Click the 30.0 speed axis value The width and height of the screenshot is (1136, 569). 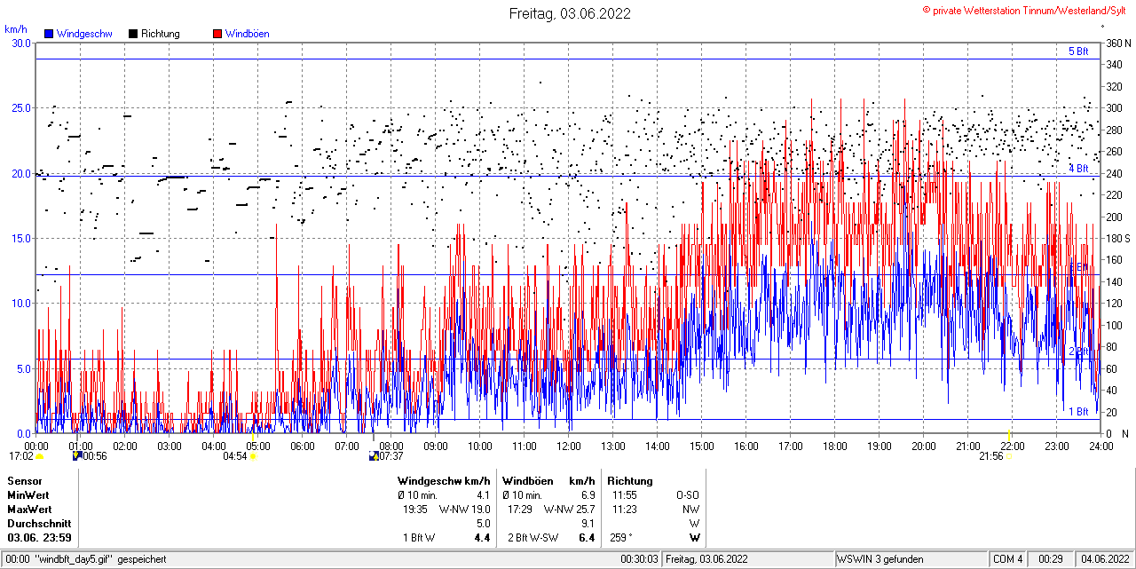click(20, 43)
